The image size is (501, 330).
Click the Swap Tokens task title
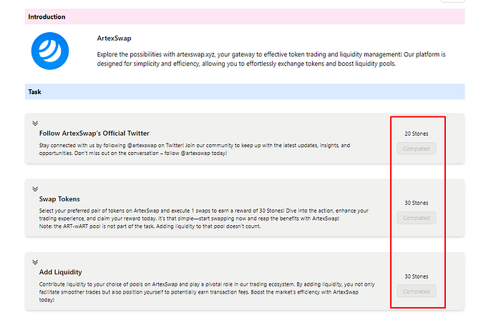[x=59, y=199]
